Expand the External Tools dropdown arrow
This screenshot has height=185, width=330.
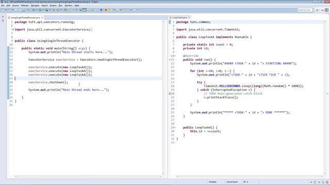click(49, 10)
